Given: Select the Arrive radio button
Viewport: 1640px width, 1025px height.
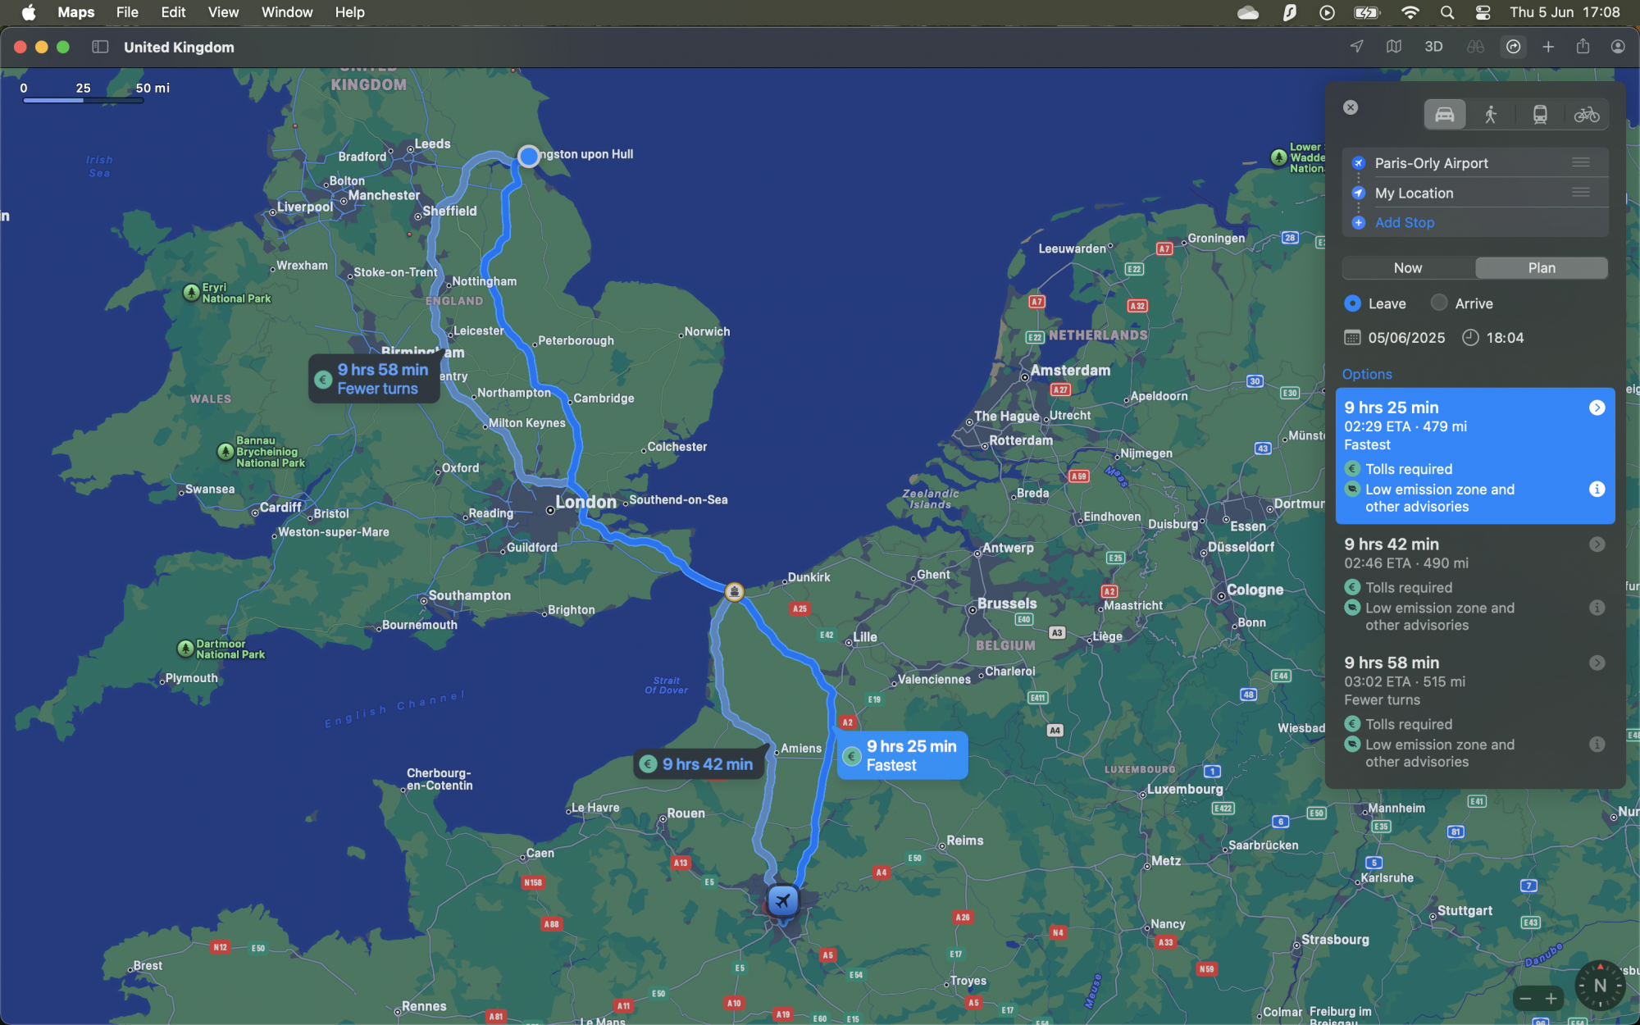Looking at the screenshot, I should point(1439,303).
